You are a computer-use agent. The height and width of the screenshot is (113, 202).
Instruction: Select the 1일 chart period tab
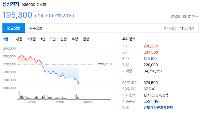coord(6,39)
